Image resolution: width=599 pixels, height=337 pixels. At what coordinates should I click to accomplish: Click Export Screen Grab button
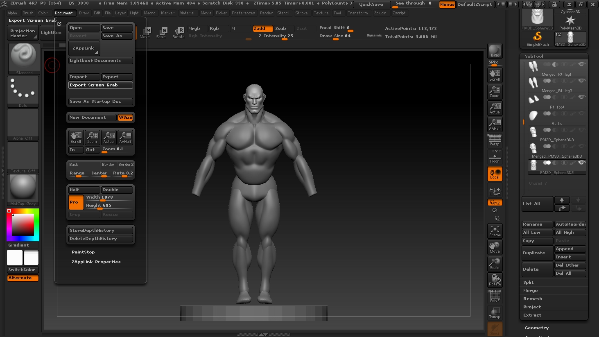pos(101,85)
